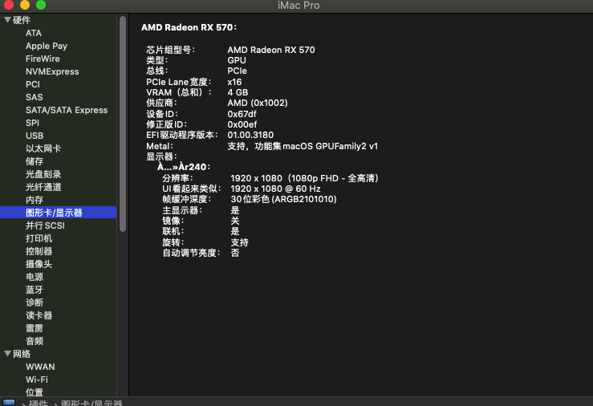593x406 pixels.
Task: Open the USB hardware entry
Action: 35,136
